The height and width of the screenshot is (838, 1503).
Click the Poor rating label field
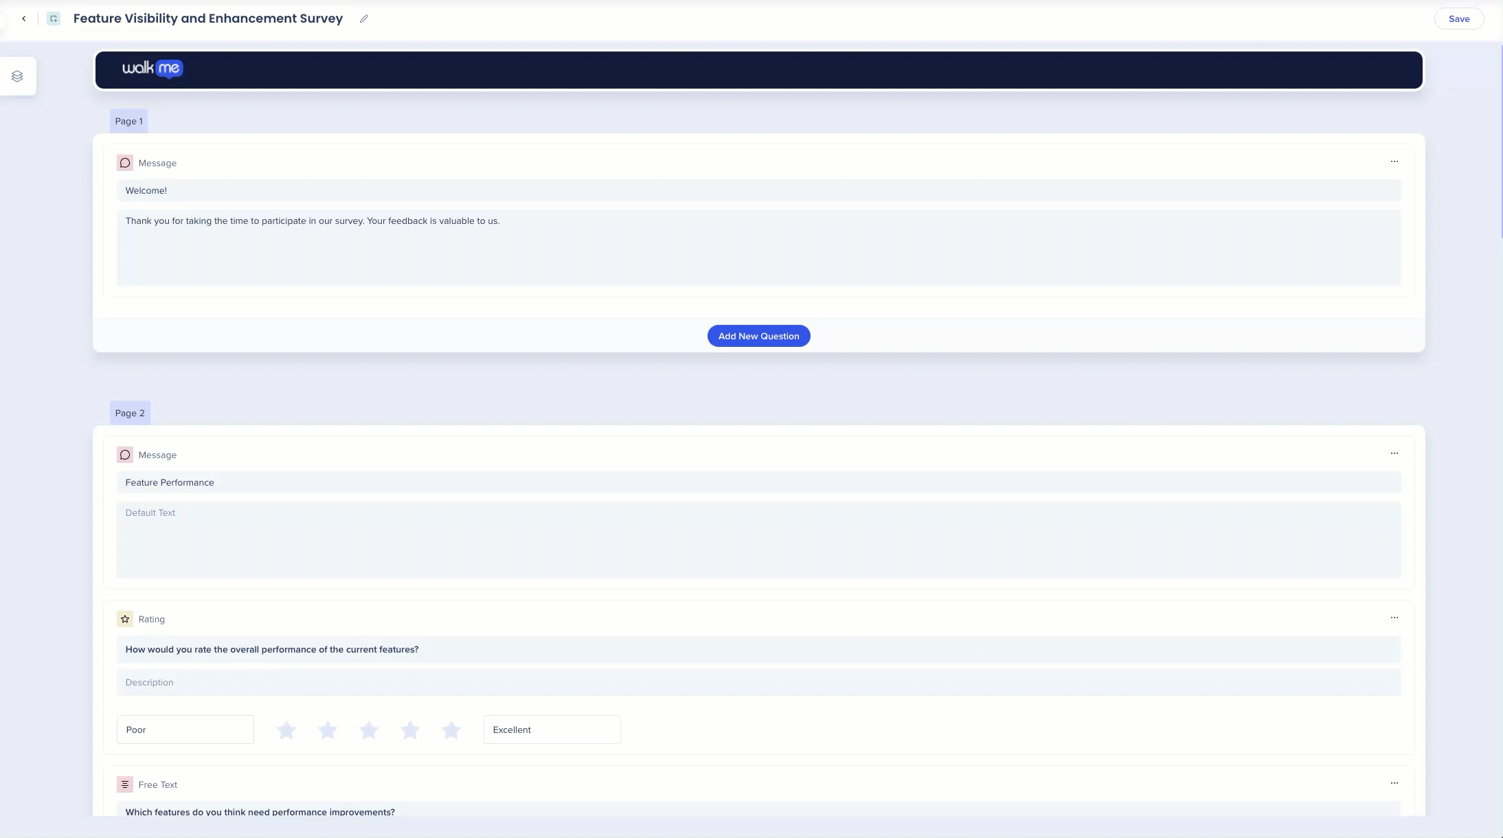(185, 729)
